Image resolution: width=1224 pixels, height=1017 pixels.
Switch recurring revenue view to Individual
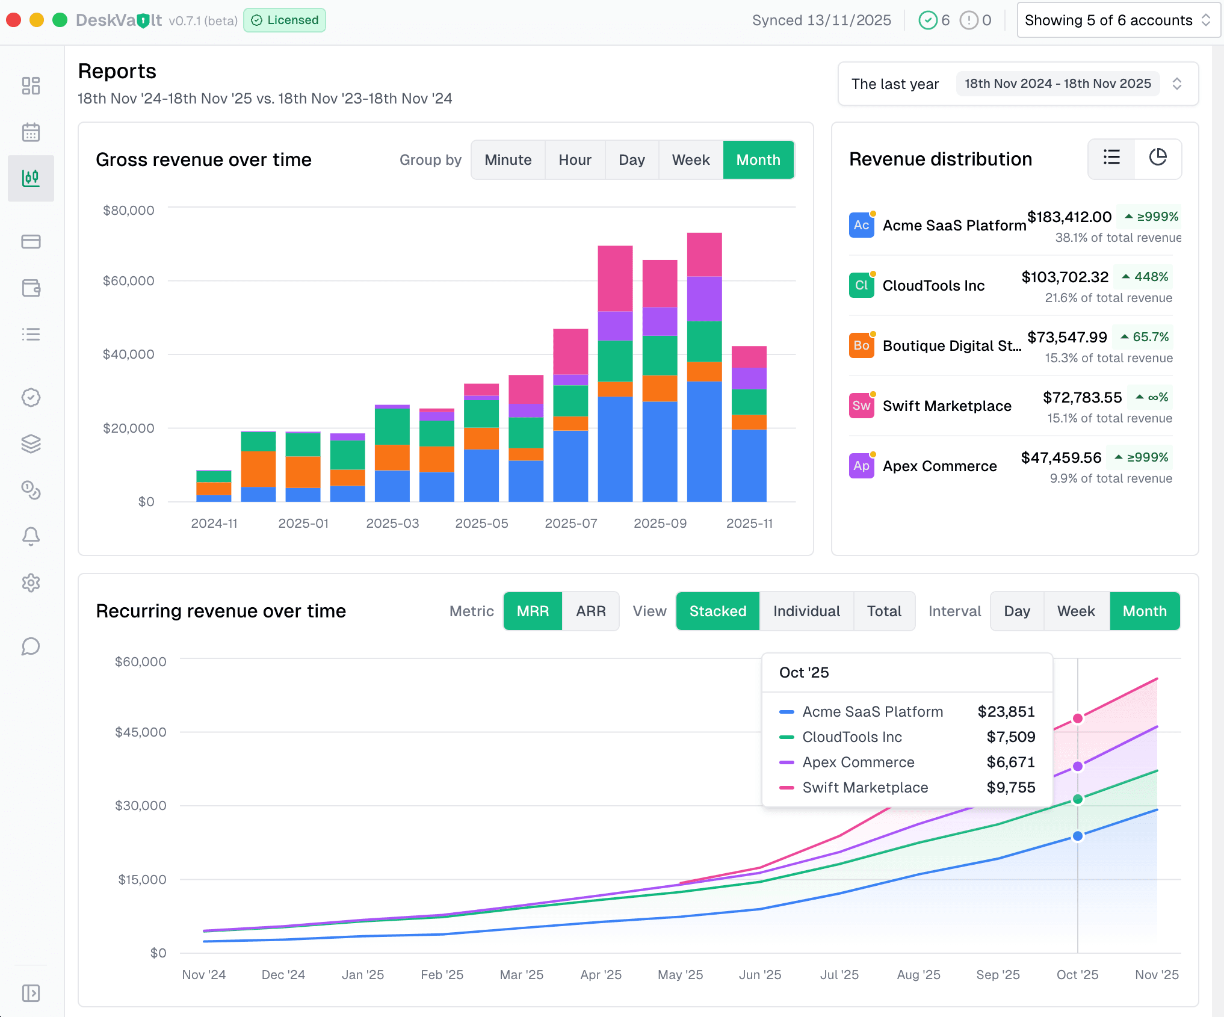[x=806, y=611]
